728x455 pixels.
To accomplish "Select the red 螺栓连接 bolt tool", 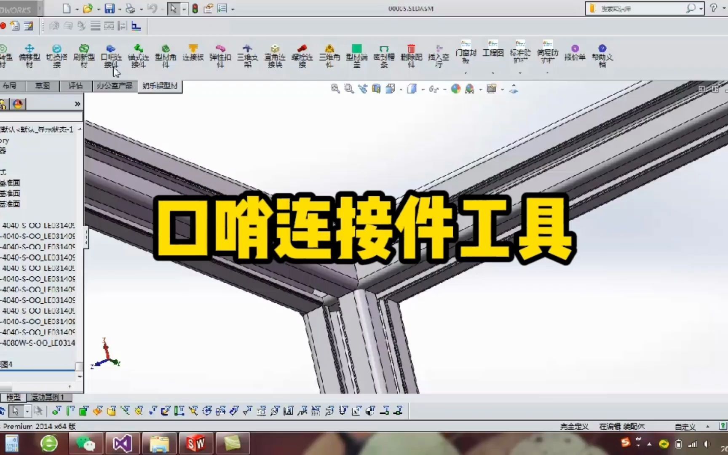I will [302, 56].
